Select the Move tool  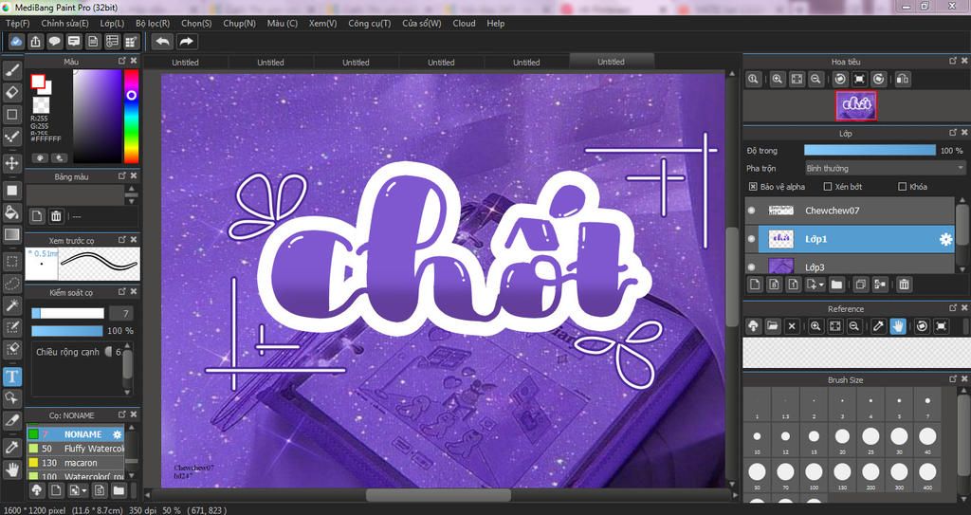[x=11, y=164]
